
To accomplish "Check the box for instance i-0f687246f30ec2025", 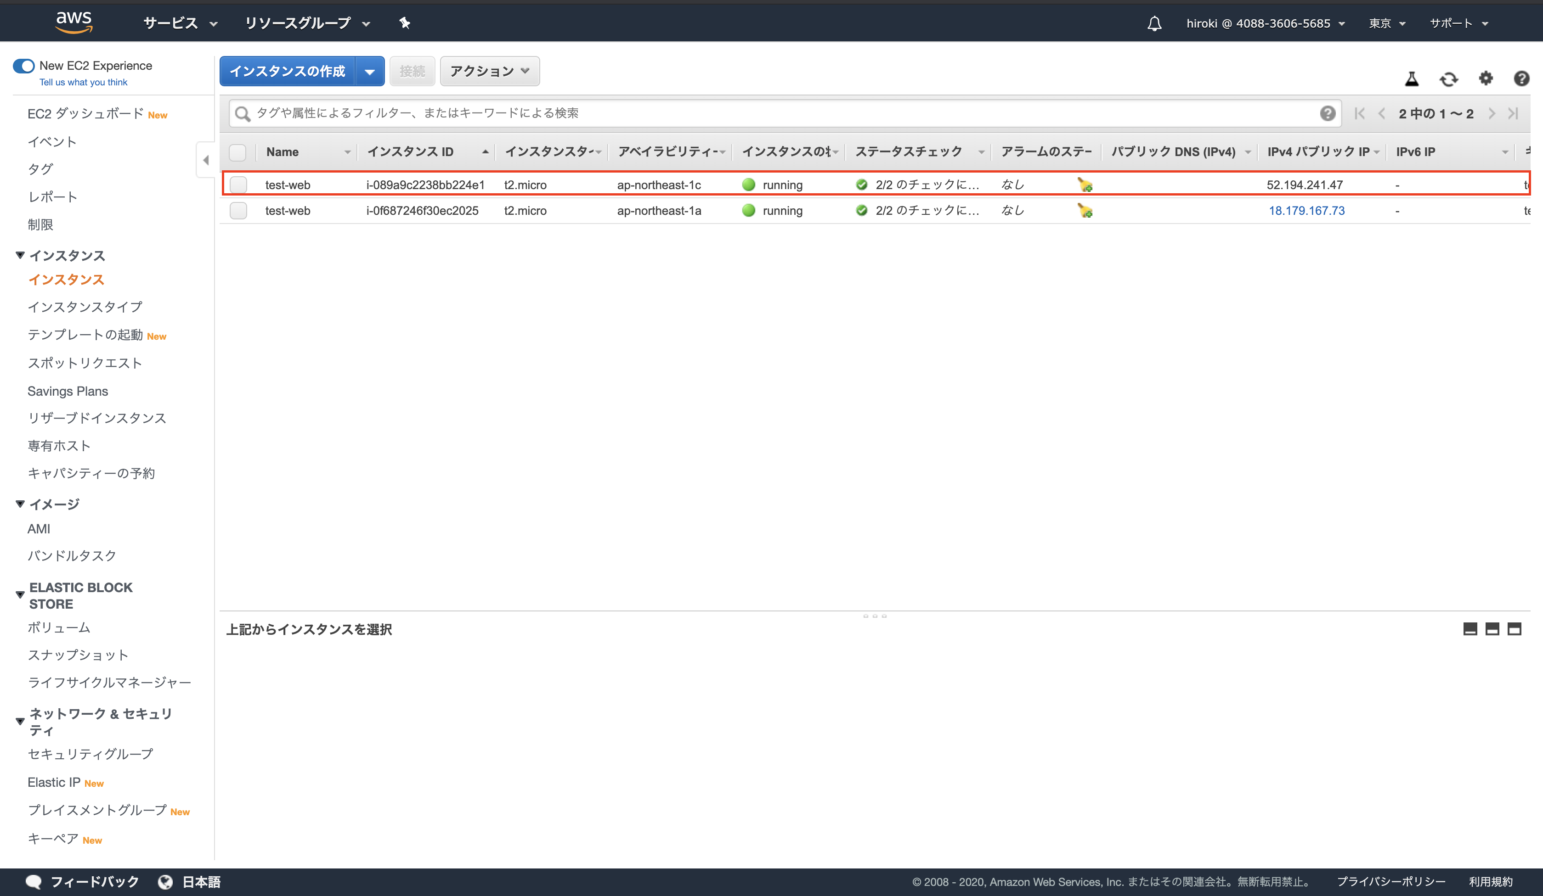I will pos(238,211).
